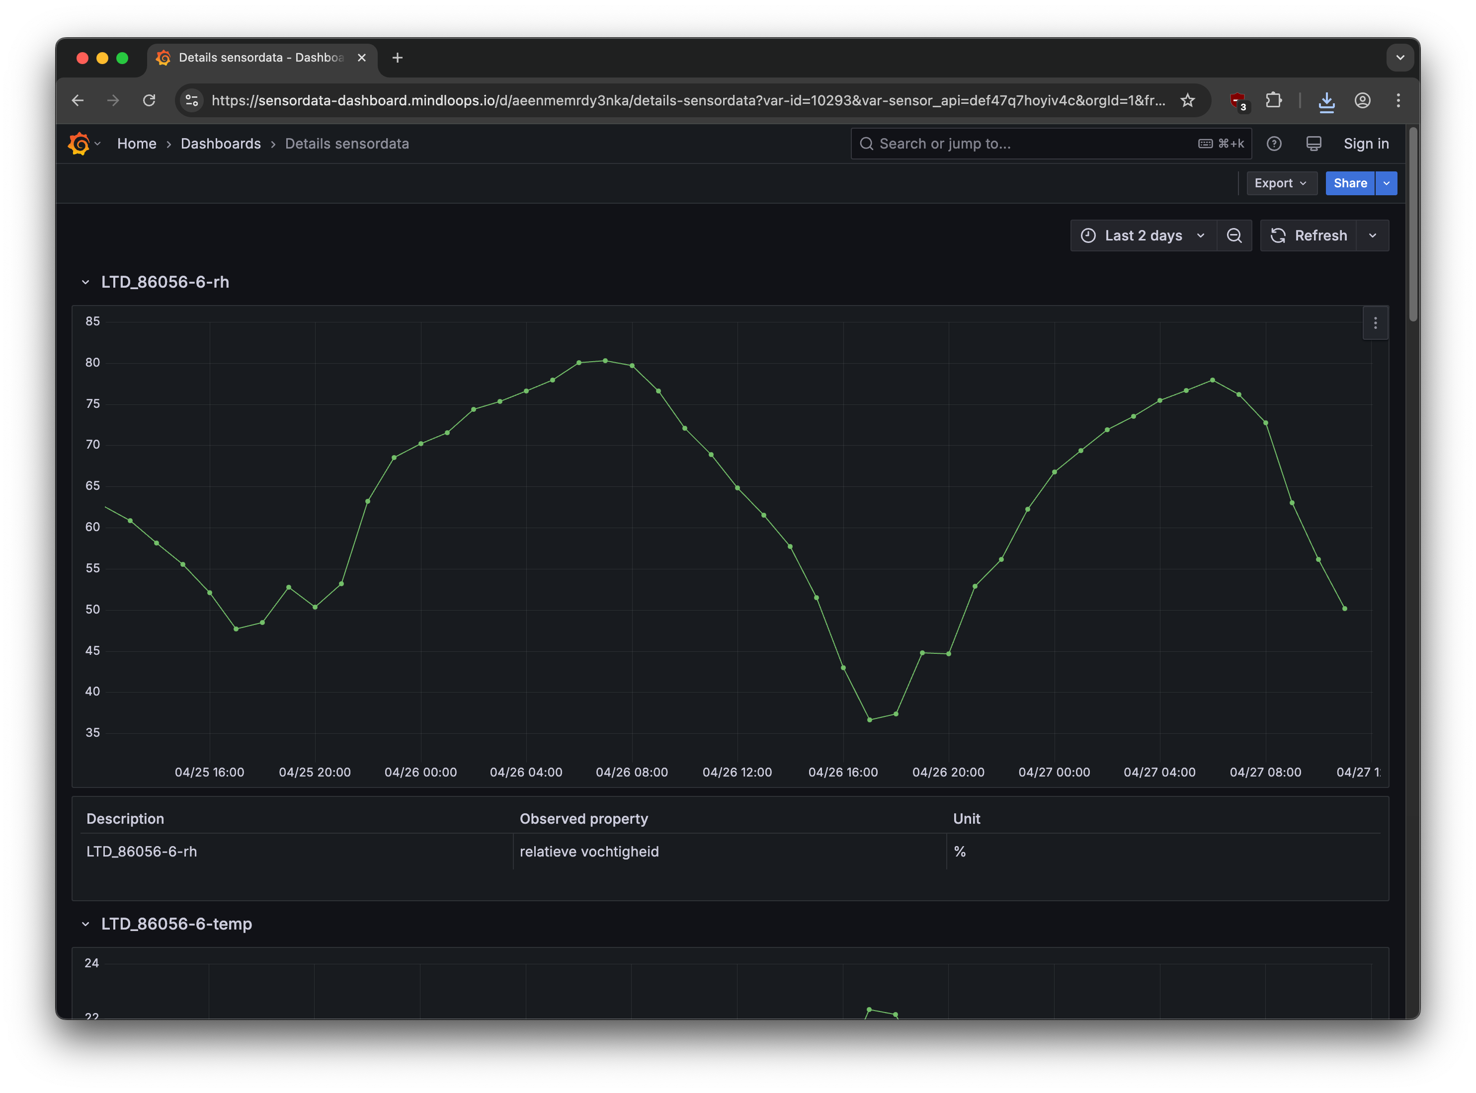Zoom out the time range with the magnifier icon

tap(1234, 235)
